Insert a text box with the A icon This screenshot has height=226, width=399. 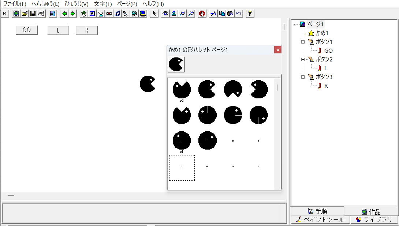pyautogui.click(x=92, y=14)
